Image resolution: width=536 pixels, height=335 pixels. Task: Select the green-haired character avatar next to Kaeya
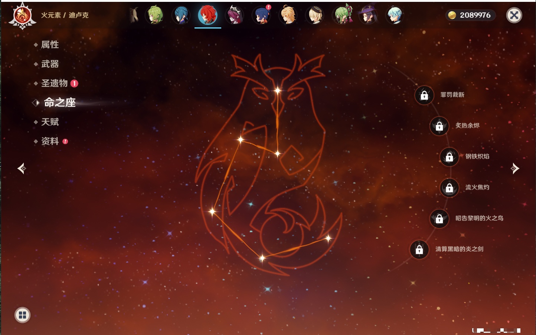tap(155, 15)
